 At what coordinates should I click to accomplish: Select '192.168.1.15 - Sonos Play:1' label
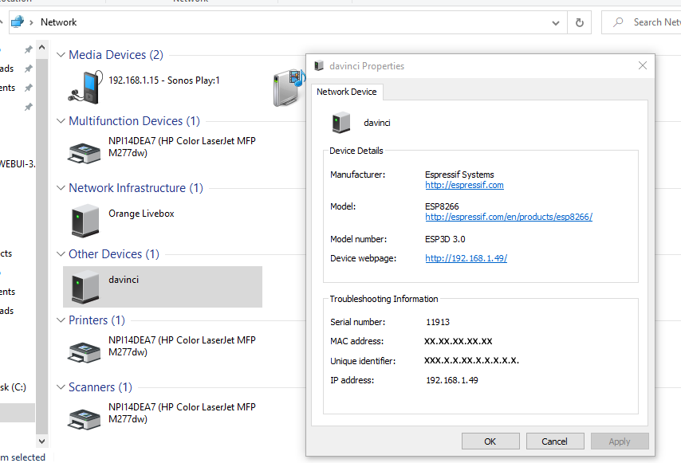pyautogui.click(x=164, y=80)
